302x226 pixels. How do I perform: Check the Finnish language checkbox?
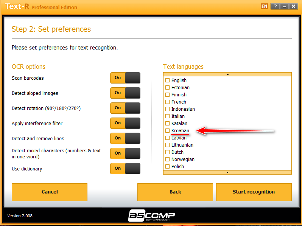click(168, 94)
